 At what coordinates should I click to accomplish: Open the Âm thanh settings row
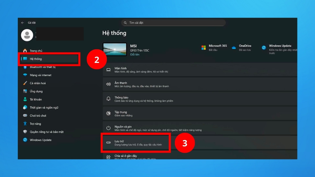(x=200, y=84)
